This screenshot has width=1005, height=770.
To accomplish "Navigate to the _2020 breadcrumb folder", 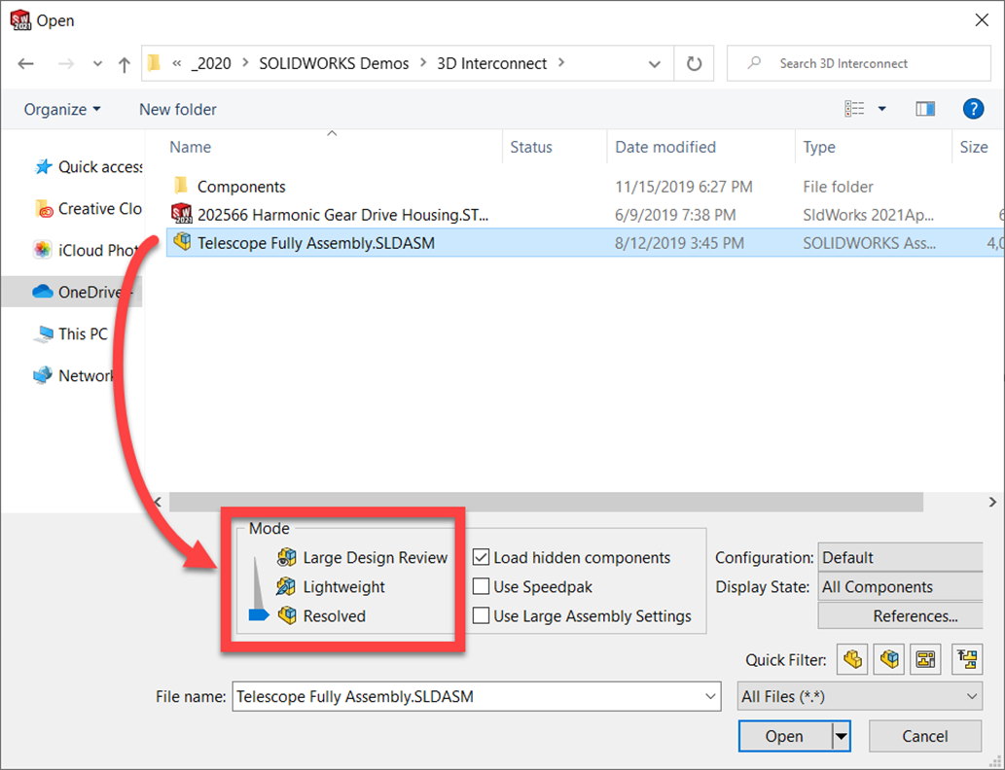I will (211, 63).
